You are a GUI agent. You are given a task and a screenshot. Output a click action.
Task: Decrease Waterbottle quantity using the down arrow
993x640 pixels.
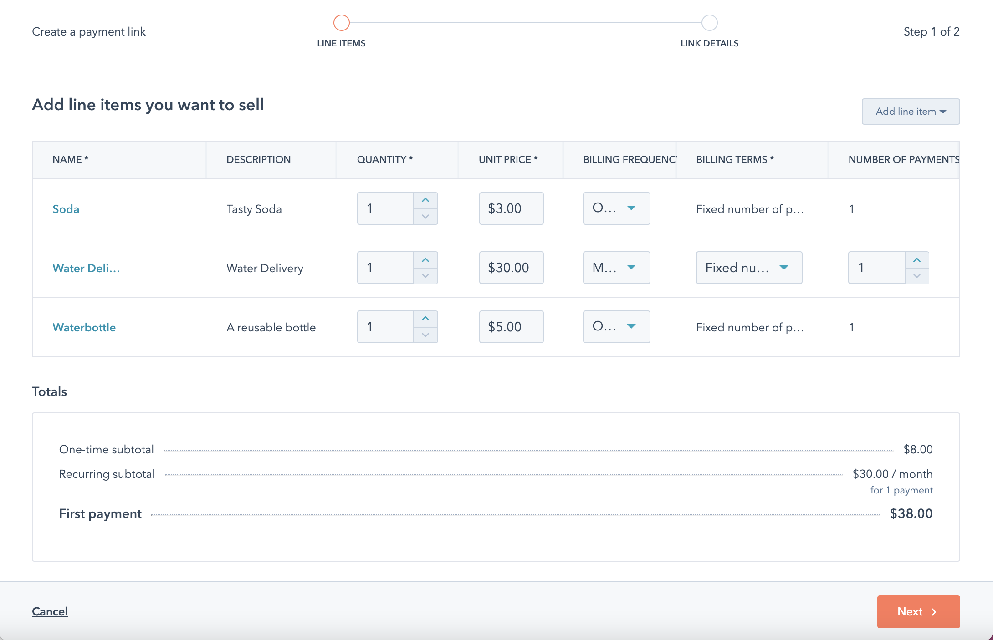[x=425, y=335]
